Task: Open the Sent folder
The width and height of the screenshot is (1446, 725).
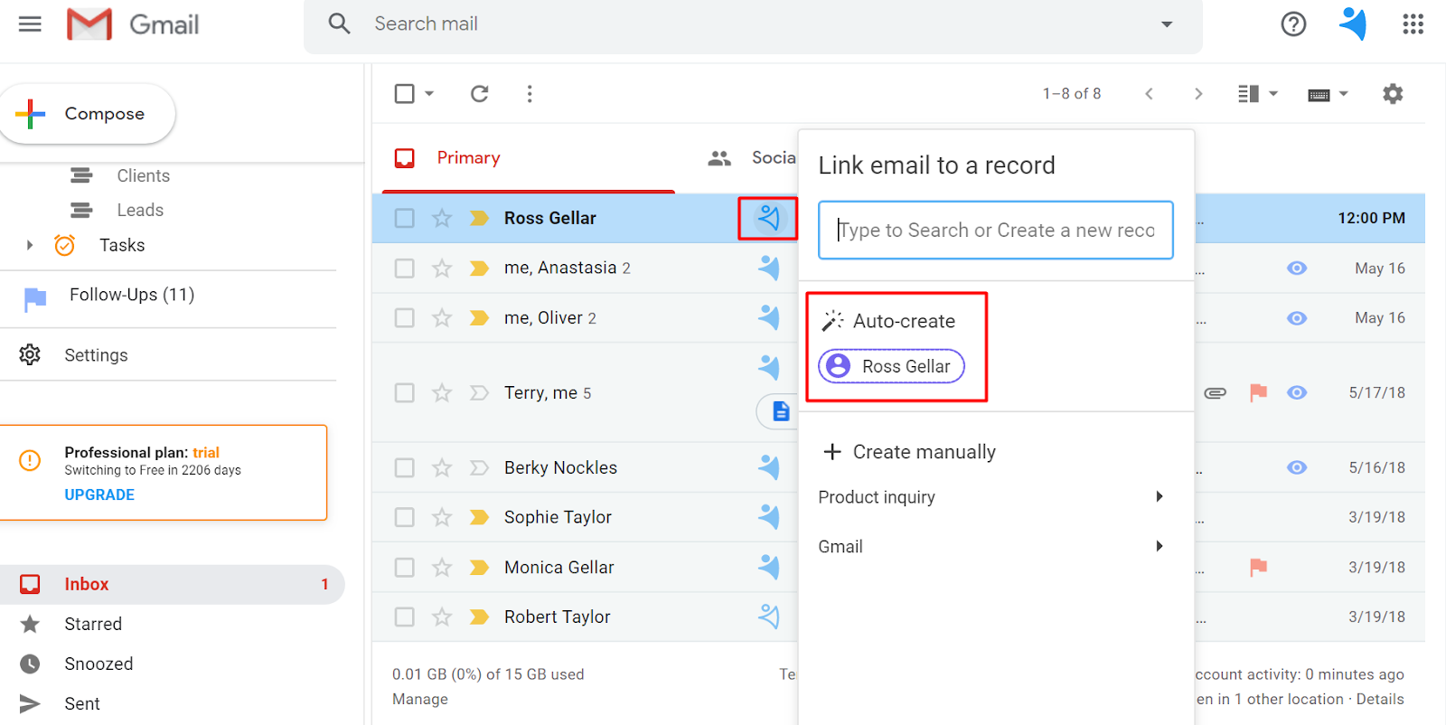Action: click(81, 703)
